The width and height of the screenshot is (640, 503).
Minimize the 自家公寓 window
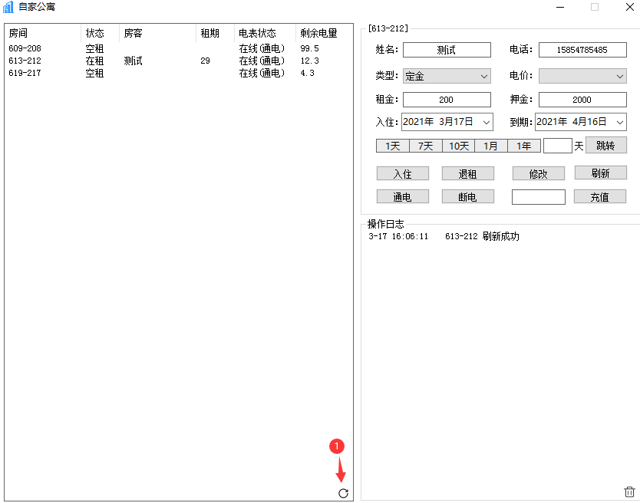[x=560, y=7]
